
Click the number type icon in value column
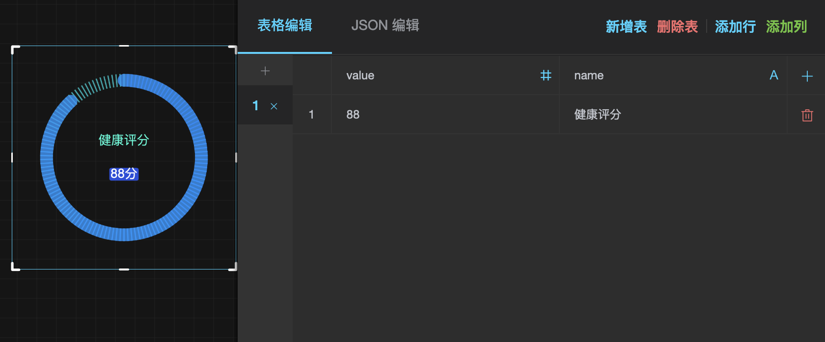[546, 75]
